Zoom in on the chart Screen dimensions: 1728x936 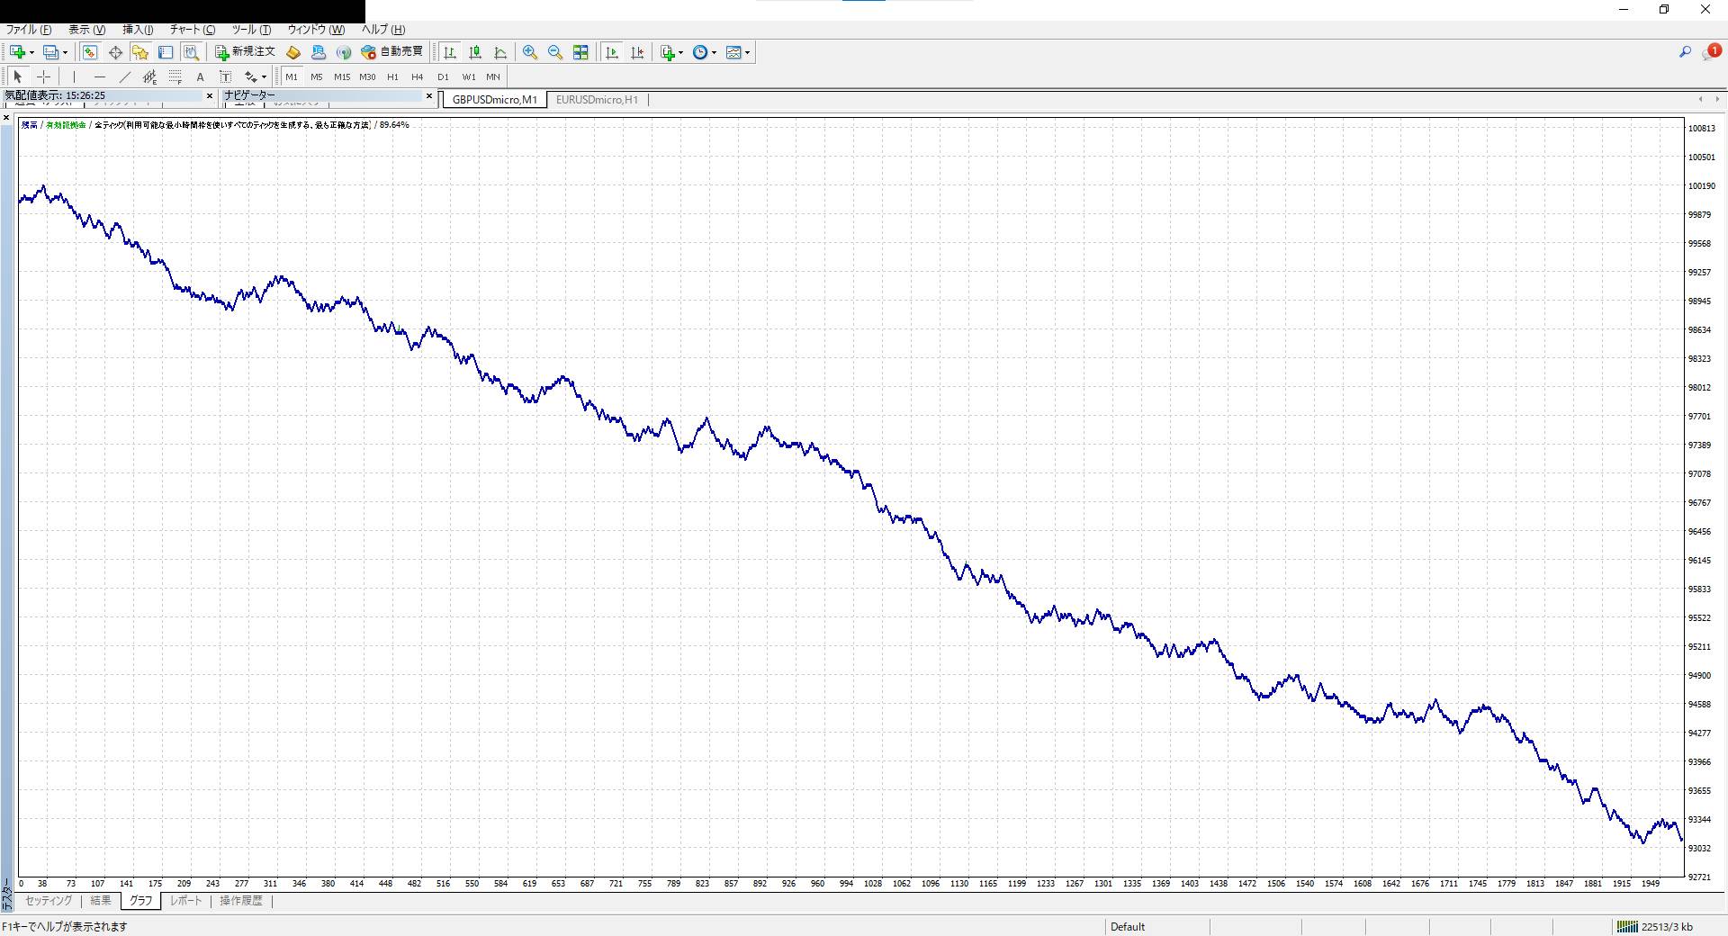pos(530,52)
